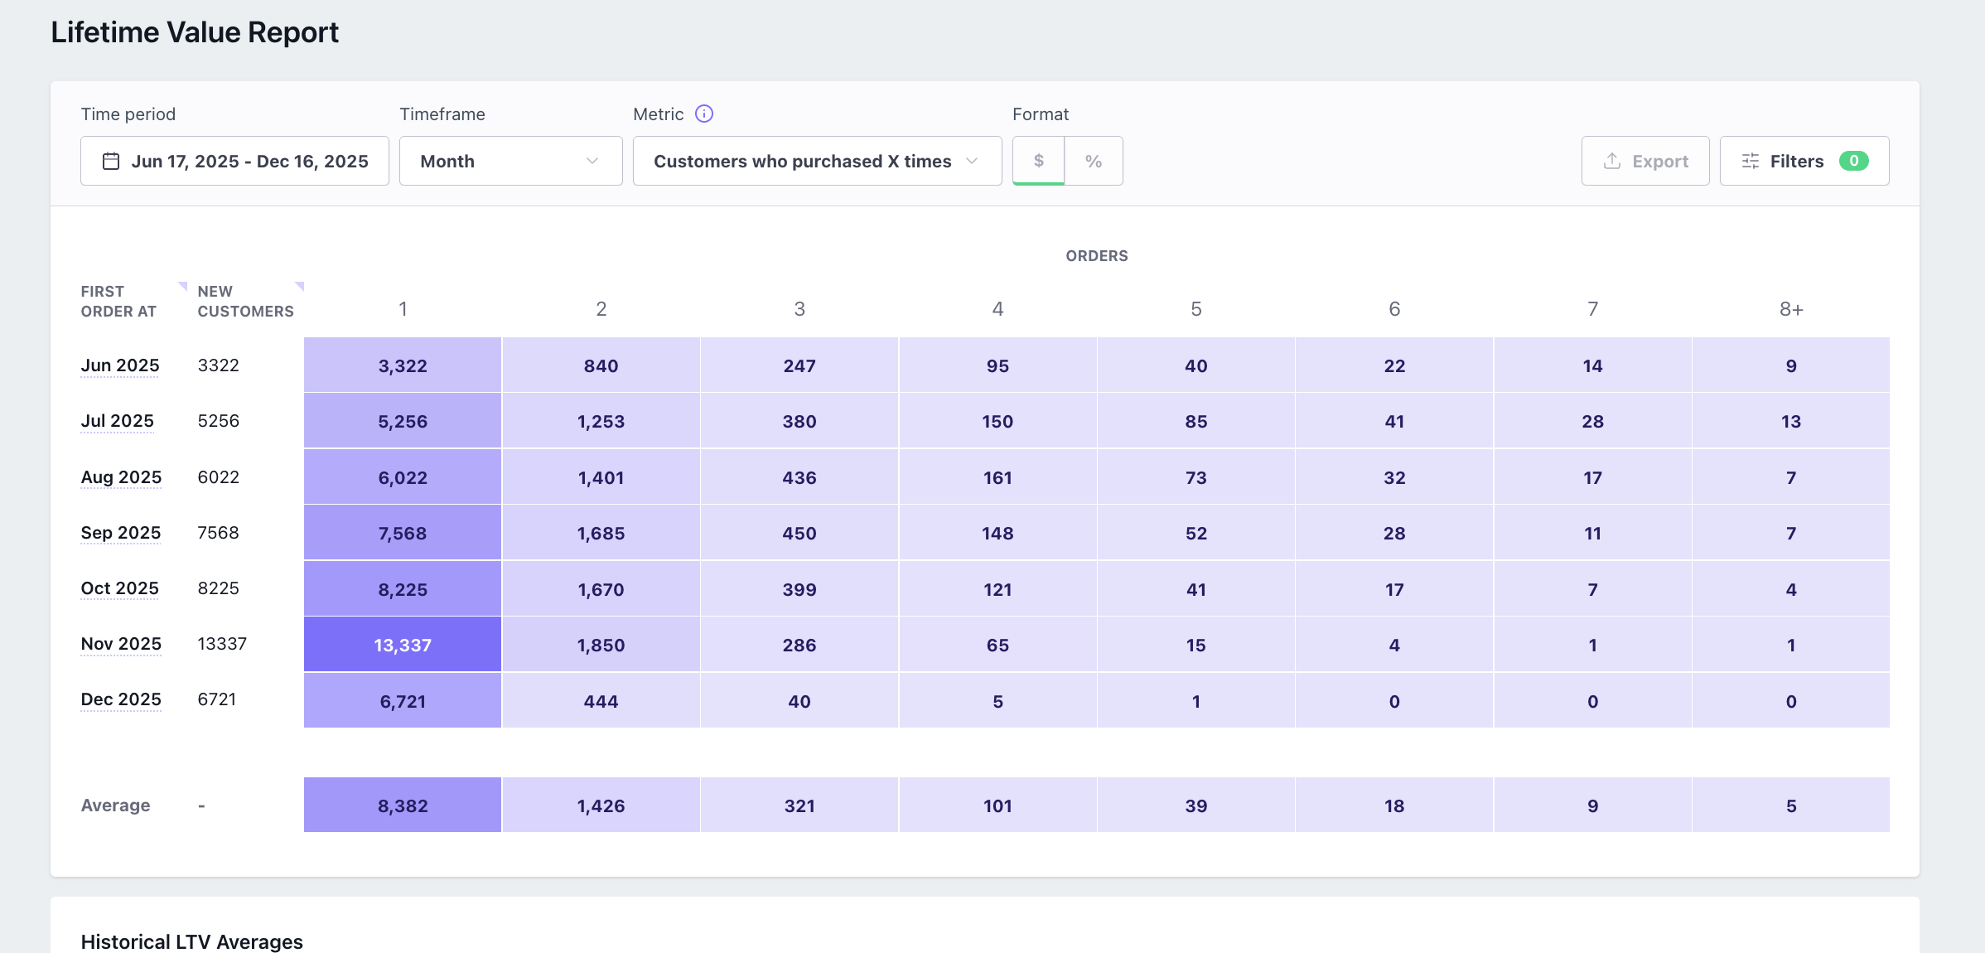Open the Jun 2025 cohort link
Screen dimensions: 1985x953
pos(120,365)
